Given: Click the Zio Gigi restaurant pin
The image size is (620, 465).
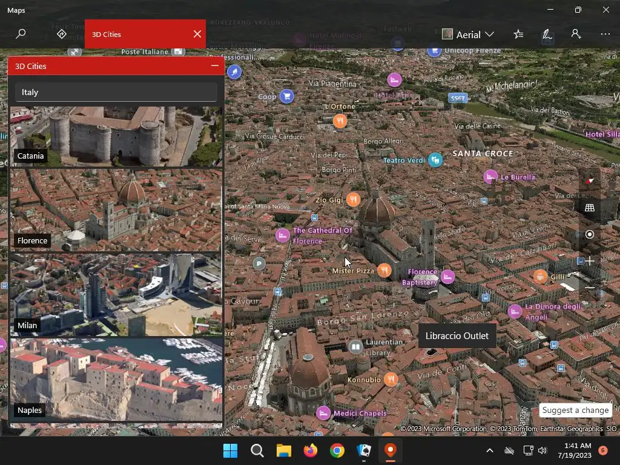Looking at the screenshot, I should [x=354, y=199].
